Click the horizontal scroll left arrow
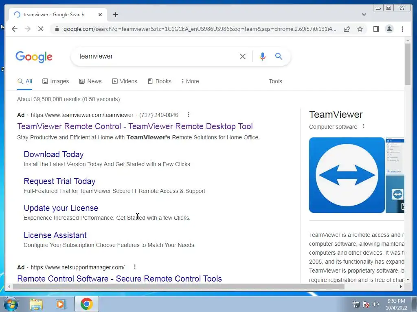Image resolution: width=417 pixels, height=312 pixels. pyautogui.click(x=9, y=286)
